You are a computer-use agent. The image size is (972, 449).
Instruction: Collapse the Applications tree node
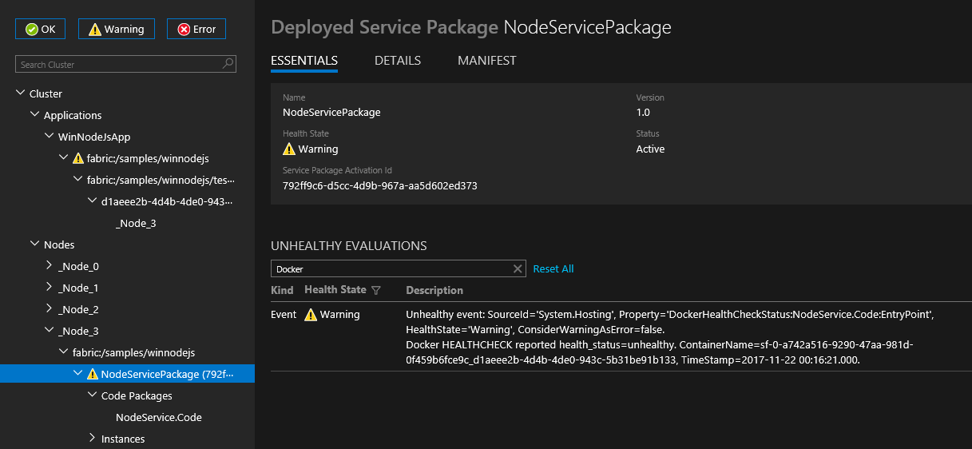[34, 115]
